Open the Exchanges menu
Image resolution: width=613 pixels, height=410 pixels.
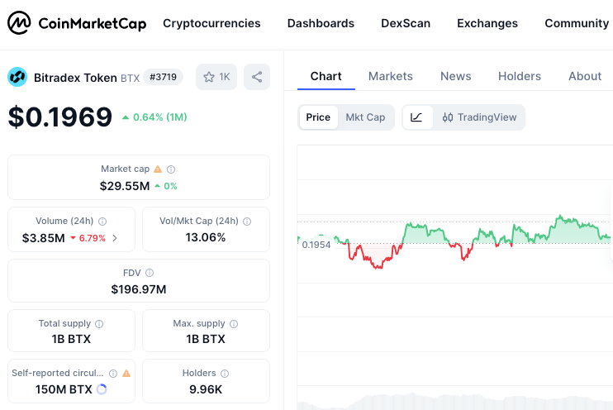pos(487,23)
